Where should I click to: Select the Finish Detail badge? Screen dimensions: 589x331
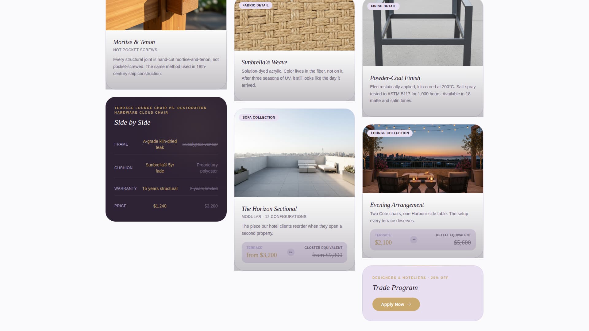point(383,6)
